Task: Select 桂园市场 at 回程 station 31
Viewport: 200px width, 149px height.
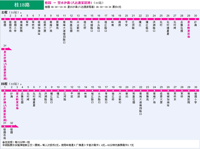Action: (5, 134)
